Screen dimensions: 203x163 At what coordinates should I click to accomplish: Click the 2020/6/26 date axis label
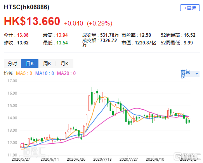click(76, 160)
